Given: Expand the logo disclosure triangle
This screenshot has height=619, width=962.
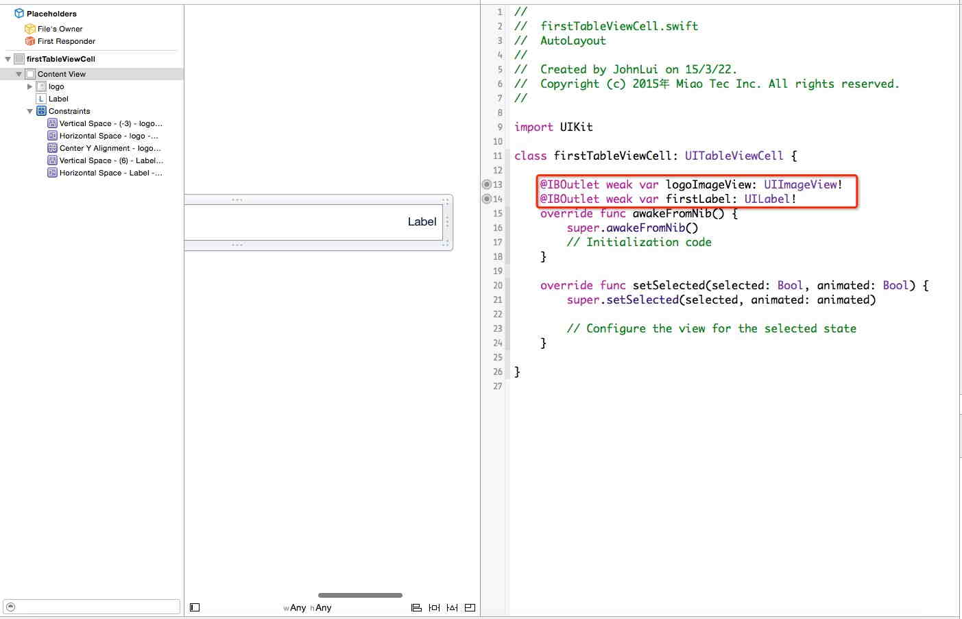Looking at the screenshot, I should tap(29, 86).
